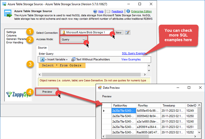The image size is (205, 139).
Task: Click the Enterprise Edition info icon
Action: [128, 11]
